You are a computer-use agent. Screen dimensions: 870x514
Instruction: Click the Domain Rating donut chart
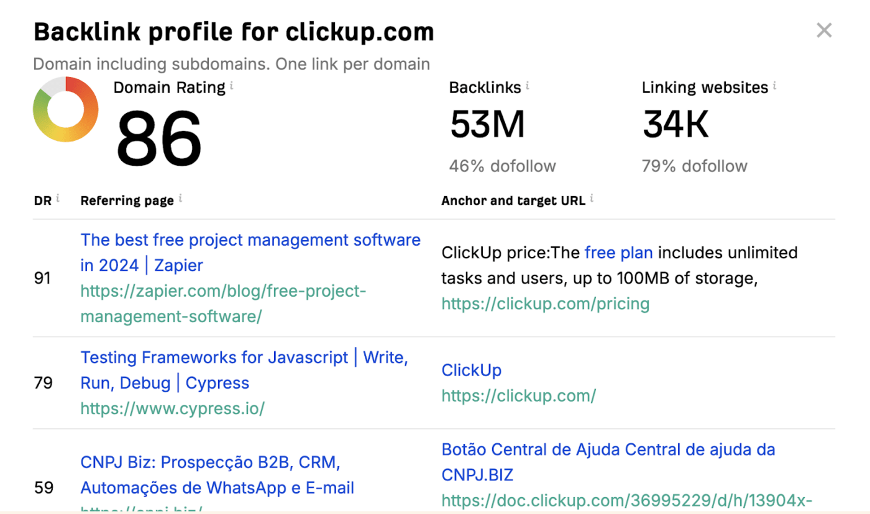tap(65, 110)
